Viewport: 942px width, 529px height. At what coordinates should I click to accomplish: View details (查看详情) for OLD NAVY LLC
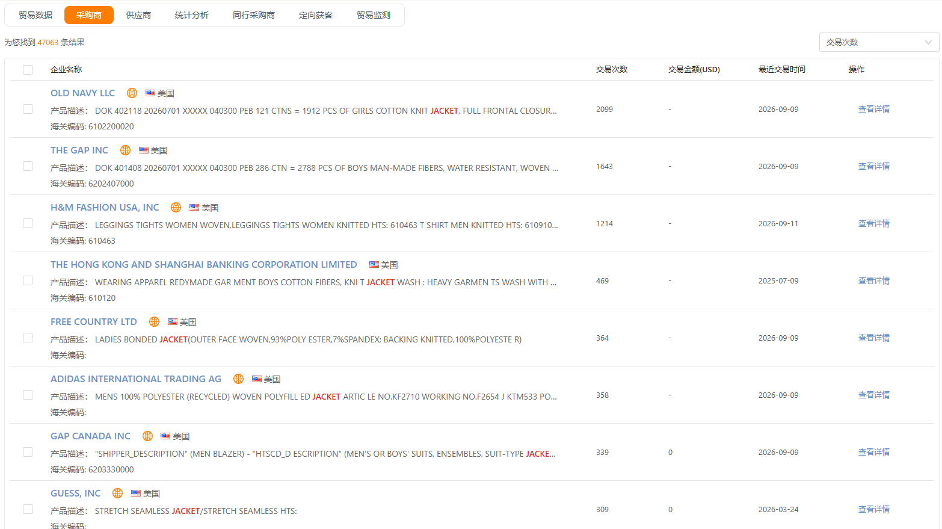point(874,109)
